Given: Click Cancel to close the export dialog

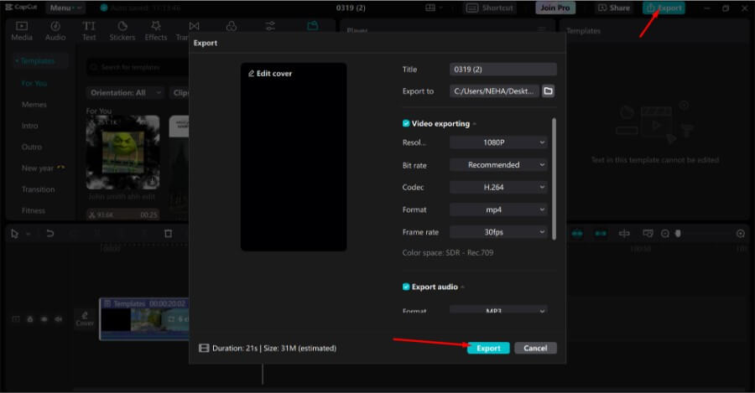Looking at the screenshot, I should [535, 348].
